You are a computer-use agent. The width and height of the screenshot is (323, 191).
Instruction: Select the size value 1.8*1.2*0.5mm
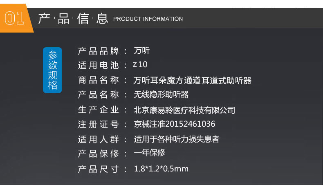[161, 169]
